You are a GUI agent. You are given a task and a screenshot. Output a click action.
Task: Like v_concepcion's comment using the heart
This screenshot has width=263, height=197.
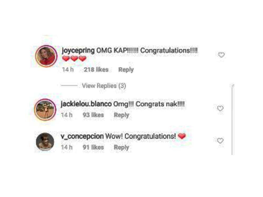[x=220, y=141]
